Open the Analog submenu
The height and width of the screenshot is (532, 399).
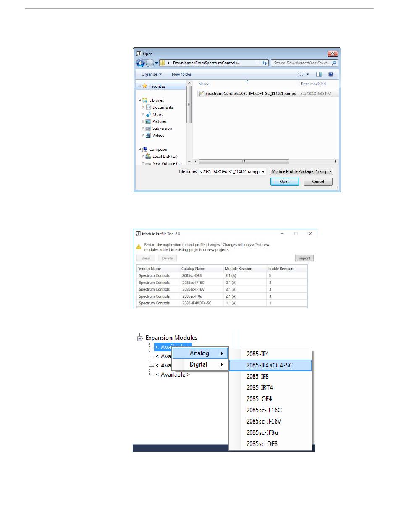click(200, 353)
